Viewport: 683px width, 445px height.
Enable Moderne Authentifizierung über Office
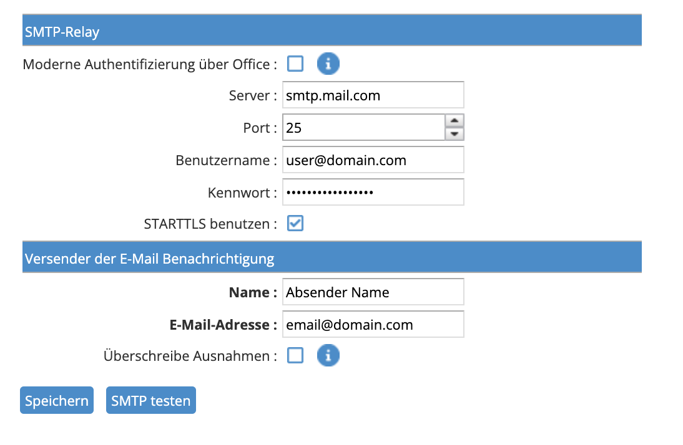click(x=295, y=64)
